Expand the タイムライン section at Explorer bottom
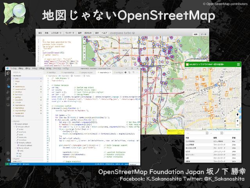 pyautogui.click(x=27, y=159)
